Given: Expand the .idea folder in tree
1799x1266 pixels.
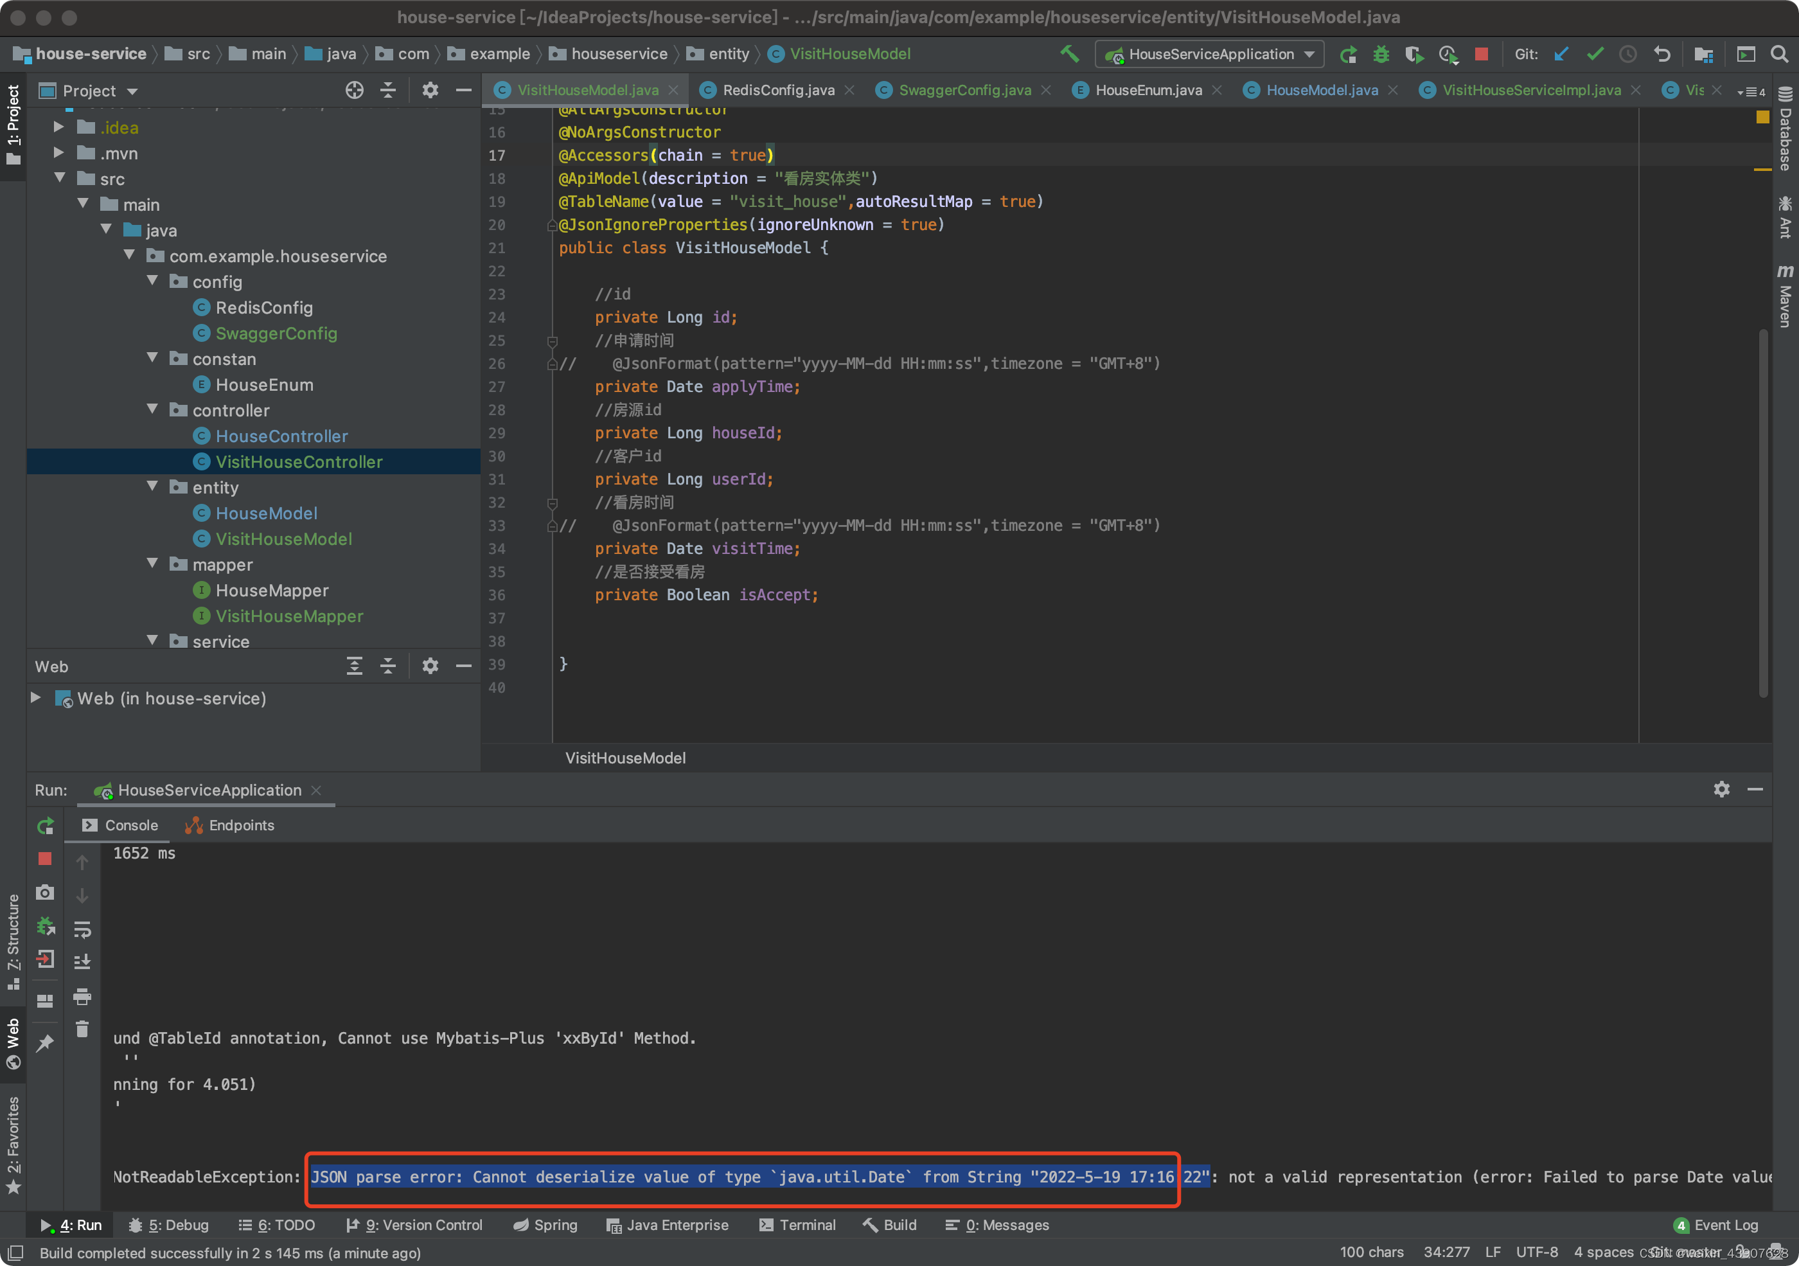Looking at the screenshot, I should [x=58, y=127].
